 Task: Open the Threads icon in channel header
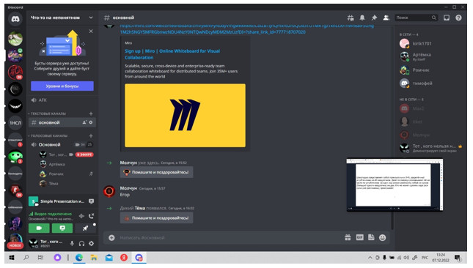[x=351, y=18]
